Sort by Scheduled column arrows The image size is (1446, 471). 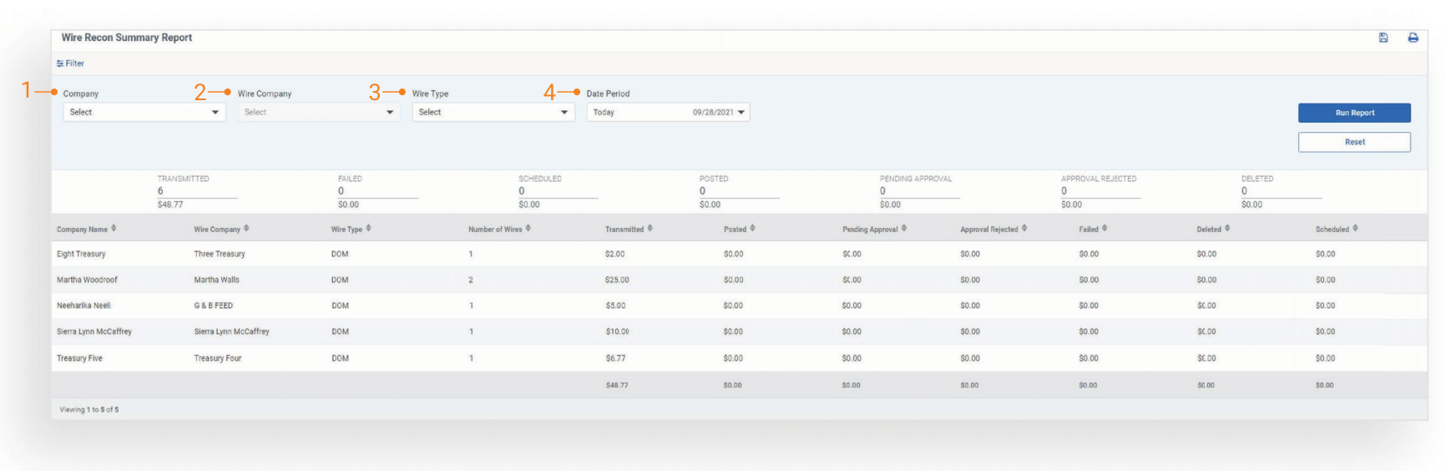1355,228
